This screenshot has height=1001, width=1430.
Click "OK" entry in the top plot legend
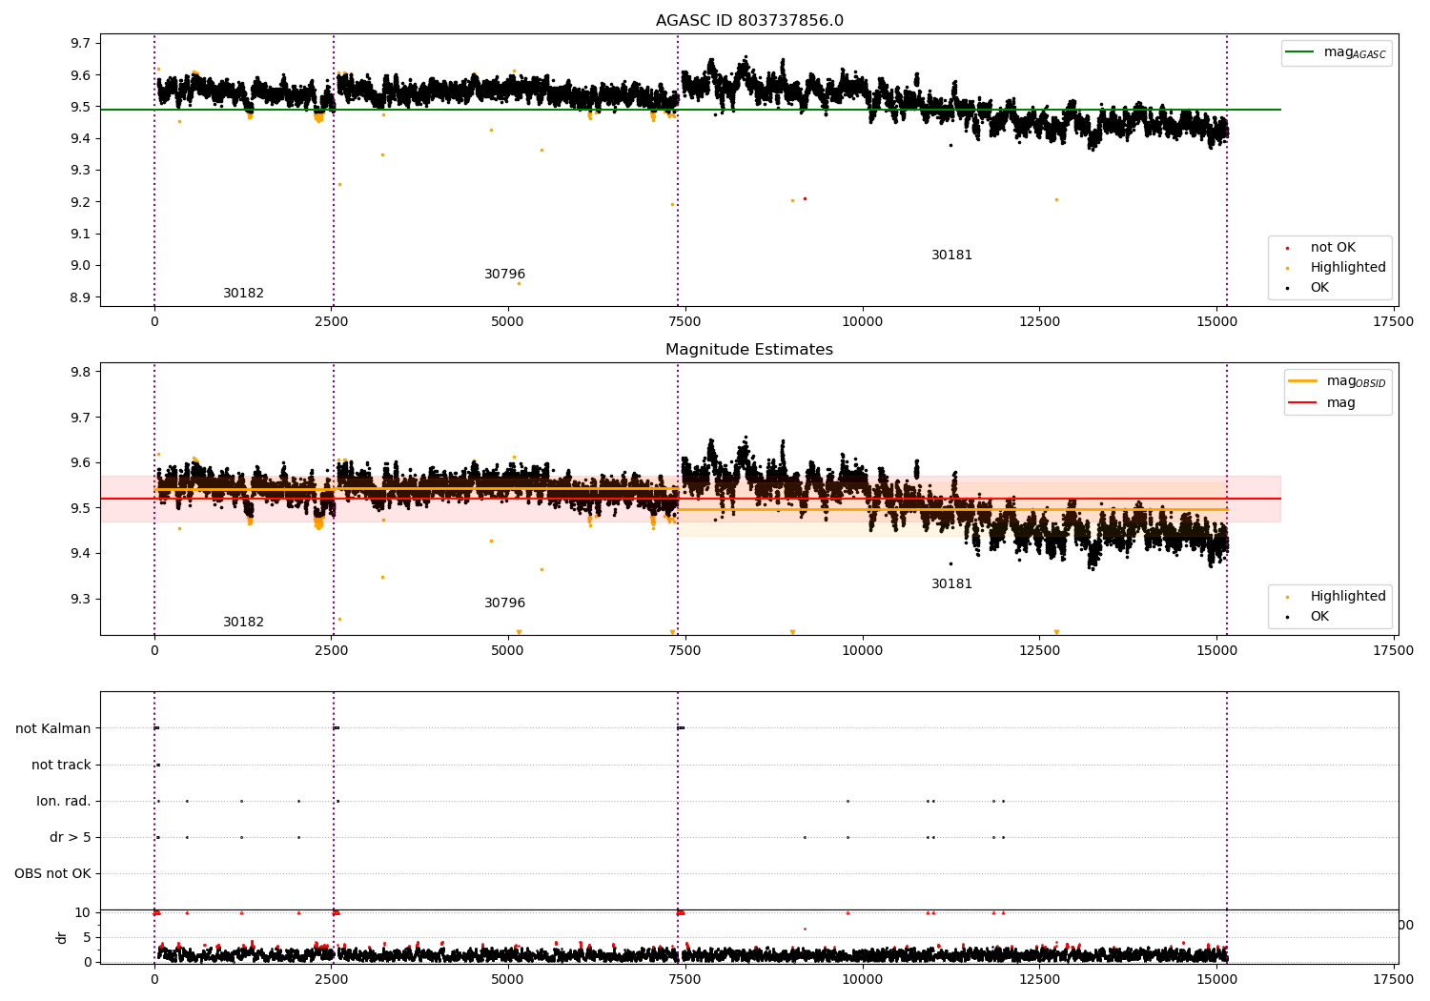pos(1319,288)
